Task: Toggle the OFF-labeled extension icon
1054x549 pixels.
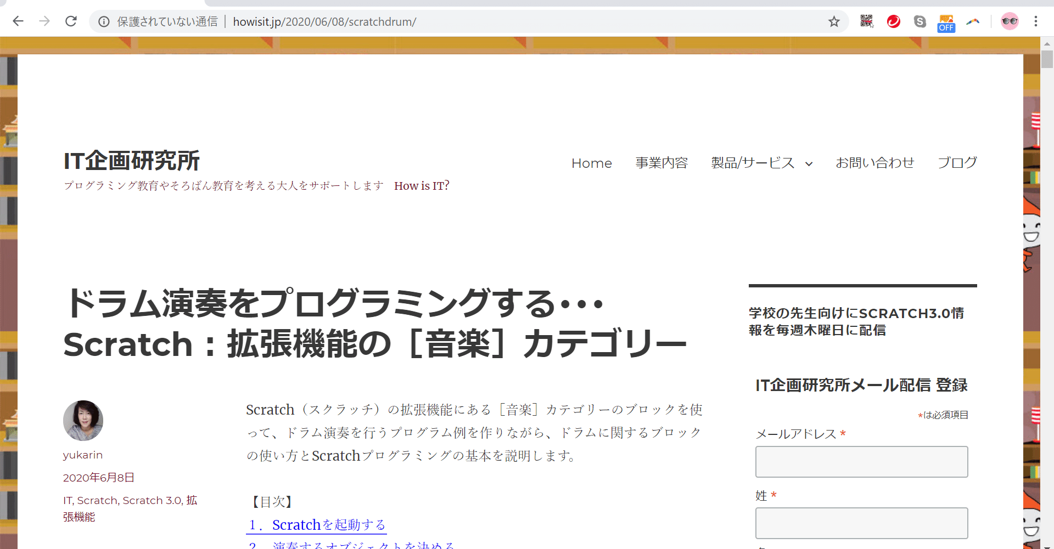Action: (x=946, y=23)
